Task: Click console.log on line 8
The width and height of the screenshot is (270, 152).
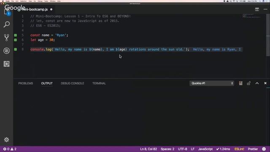Action: [41, 49]
